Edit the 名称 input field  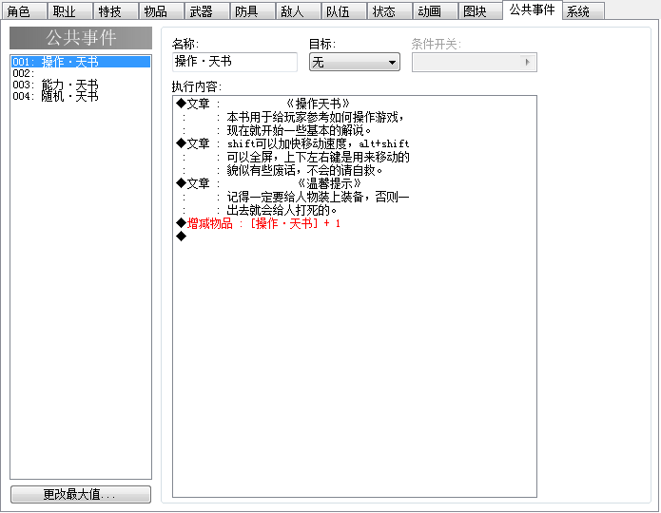point(235,62)
